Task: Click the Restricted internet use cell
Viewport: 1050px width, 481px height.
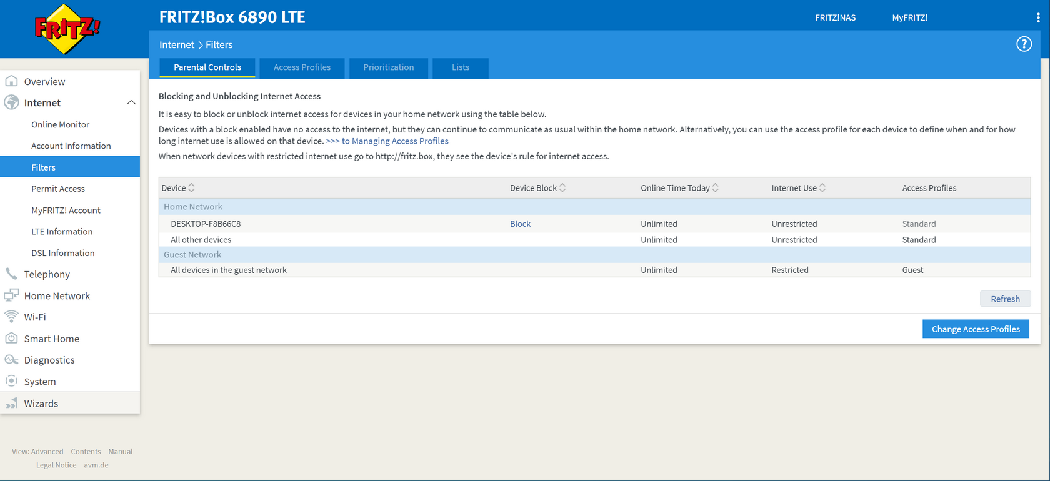Action: pyautogui.click(x=790, y=270)
